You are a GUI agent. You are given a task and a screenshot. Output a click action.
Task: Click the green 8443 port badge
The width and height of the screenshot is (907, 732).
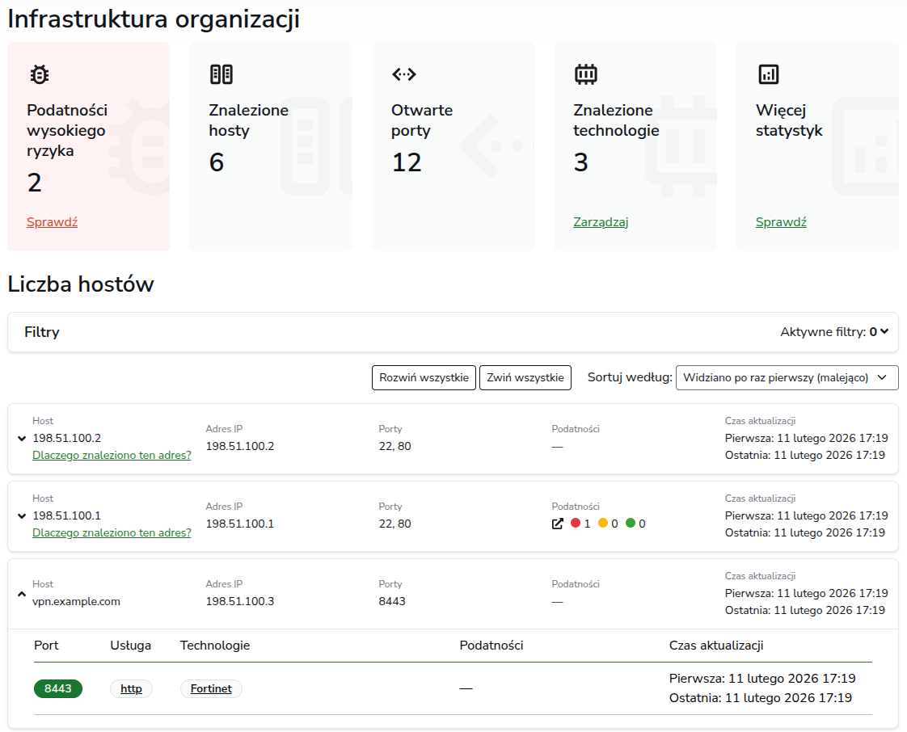58,689
